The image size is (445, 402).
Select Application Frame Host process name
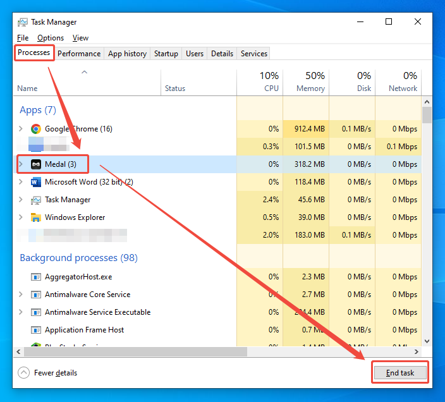click(x=84, y=330)
